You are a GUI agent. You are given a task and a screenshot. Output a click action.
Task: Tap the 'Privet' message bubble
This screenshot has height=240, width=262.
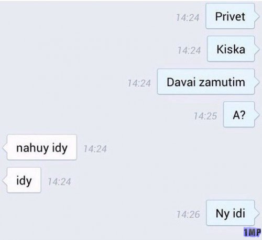(230, 16)
